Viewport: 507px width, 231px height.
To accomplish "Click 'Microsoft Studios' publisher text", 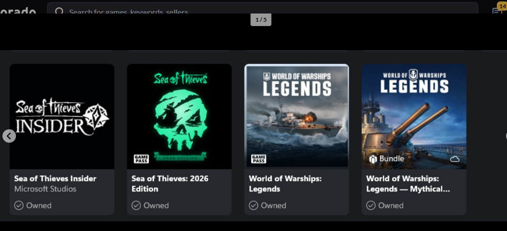I will point(45,189).
